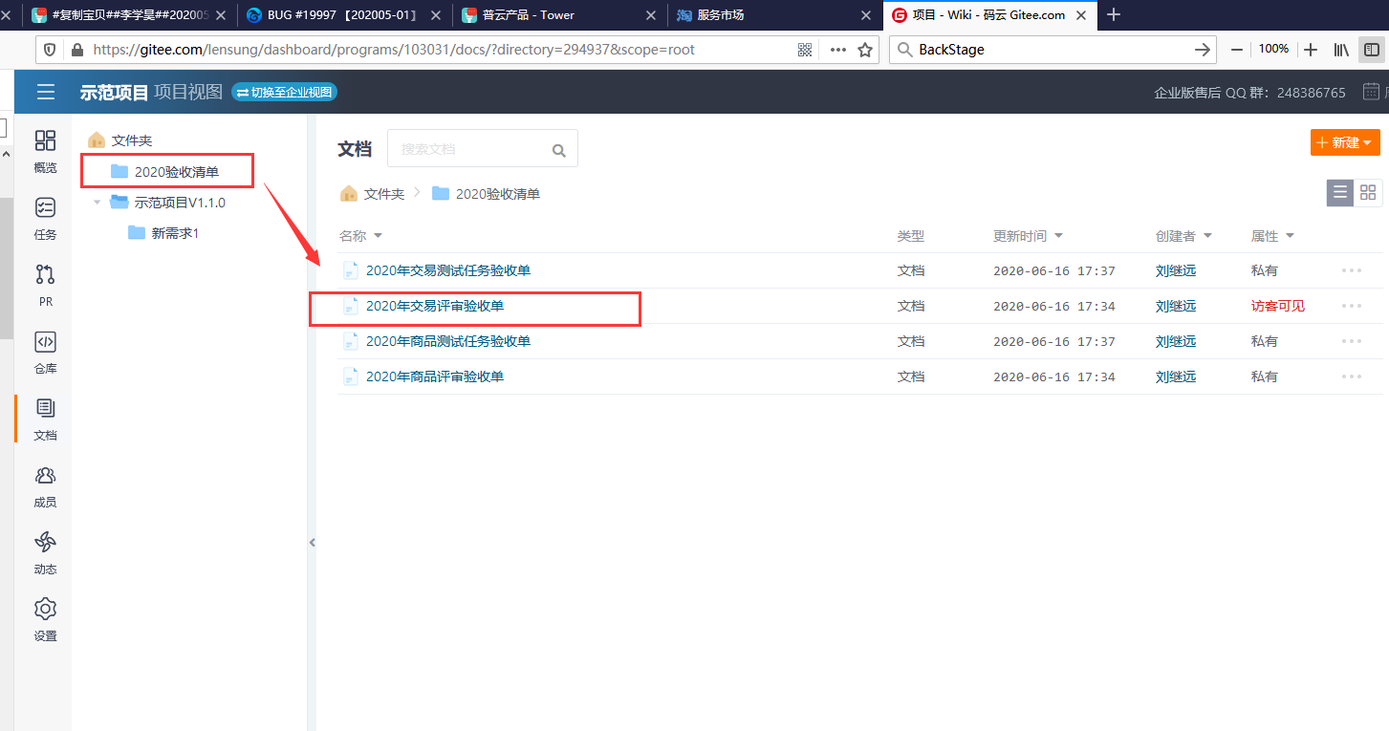Image resolution: width=1389 pixels, height=731 pixels.
Task: Toggle the browser sidebar icon
Action: 1371,50
